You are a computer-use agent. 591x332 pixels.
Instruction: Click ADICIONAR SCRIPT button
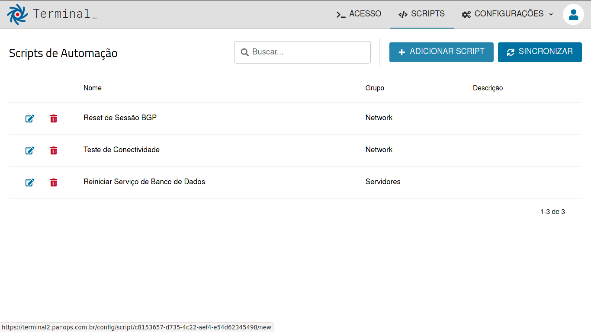click(441, 52)
